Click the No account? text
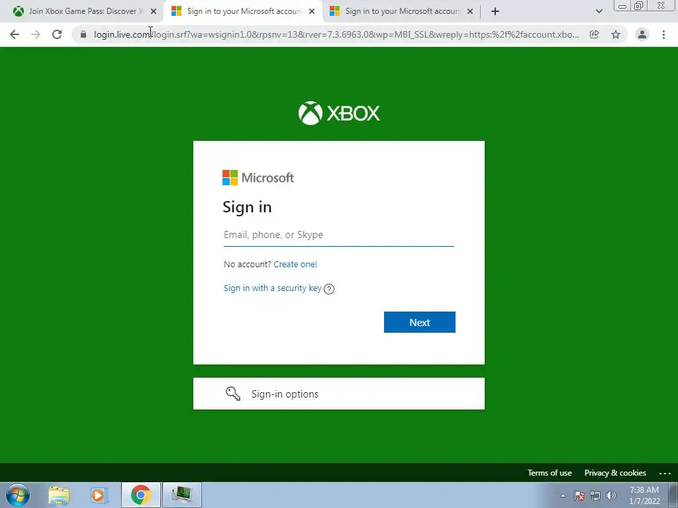This screenshot has width=678, height=508. (248, 265)
